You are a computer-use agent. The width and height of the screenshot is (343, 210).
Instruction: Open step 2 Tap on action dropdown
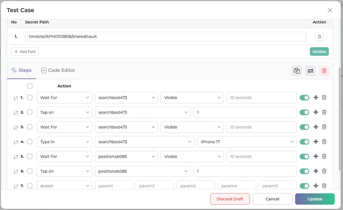click(x=64, y=112)
